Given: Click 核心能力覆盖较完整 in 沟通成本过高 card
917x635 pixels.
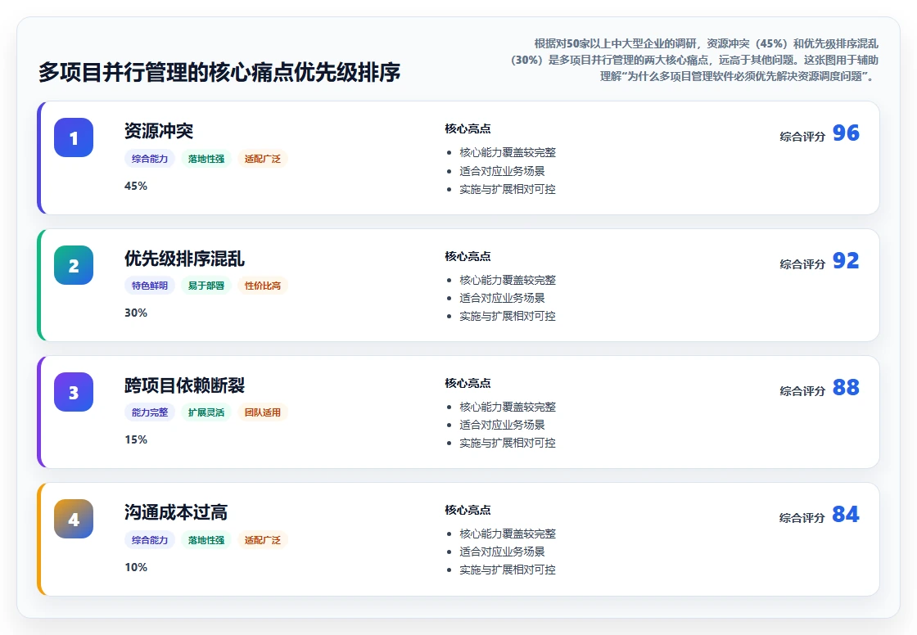Looking at the screenshot, I should click(508, 534).
